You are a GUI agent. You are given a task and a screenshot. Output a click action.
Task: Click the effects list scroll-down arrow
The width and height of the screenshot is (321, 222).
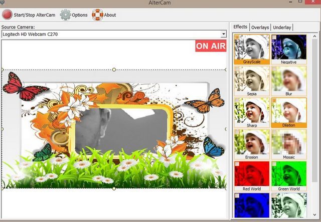314,214
